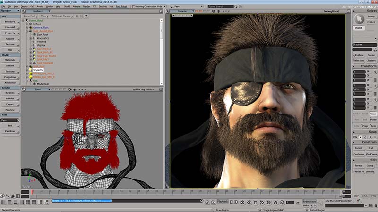This screenshot has height=212, width=378.
Task: Click the Scene Search input field
Action: (221, 7)
